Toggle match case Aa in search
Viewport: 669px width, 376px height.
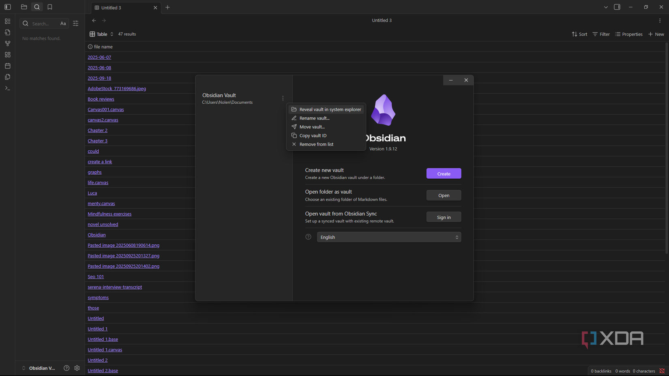63,23
